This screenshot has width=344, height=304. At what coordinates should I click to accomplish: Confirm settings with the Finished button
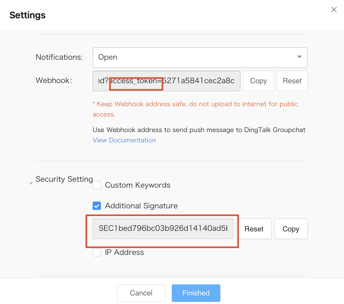pos(196,293)
